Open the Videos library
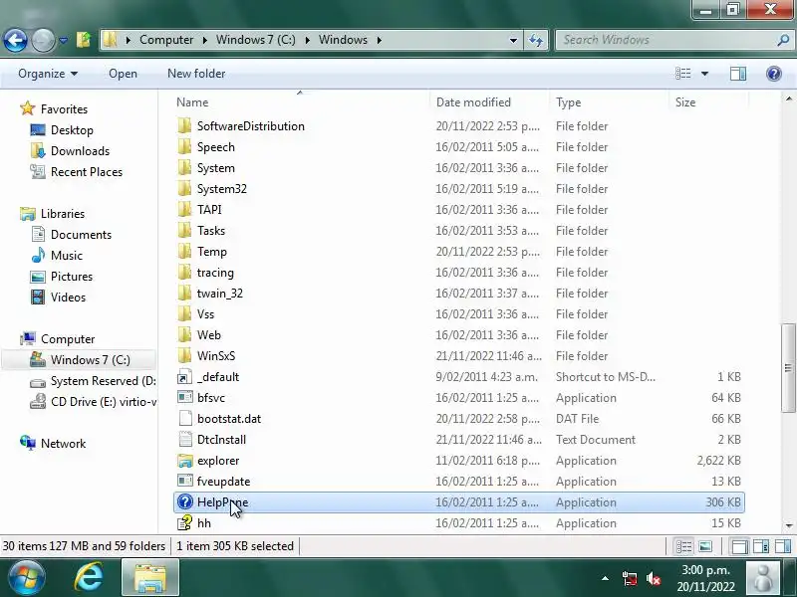Viewport: 797px width, 597px height. [68, 297]
